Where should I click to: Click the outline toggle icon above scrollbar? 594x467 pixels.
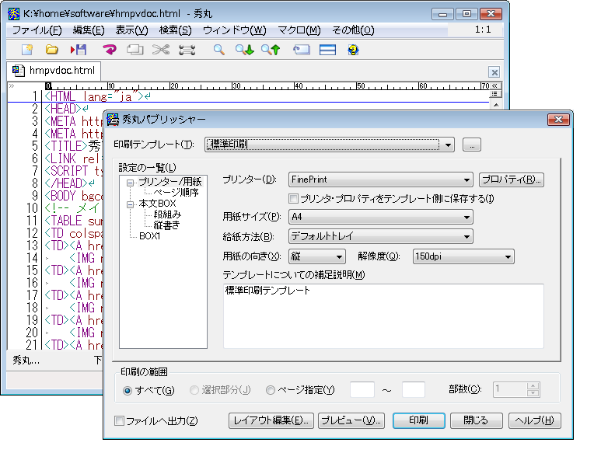pyautogui.click(x=494, y=93)
